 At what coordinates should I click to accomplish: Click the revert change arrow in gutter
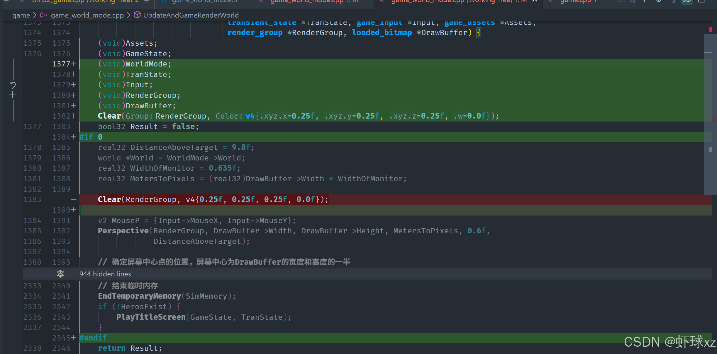point(13,85)
